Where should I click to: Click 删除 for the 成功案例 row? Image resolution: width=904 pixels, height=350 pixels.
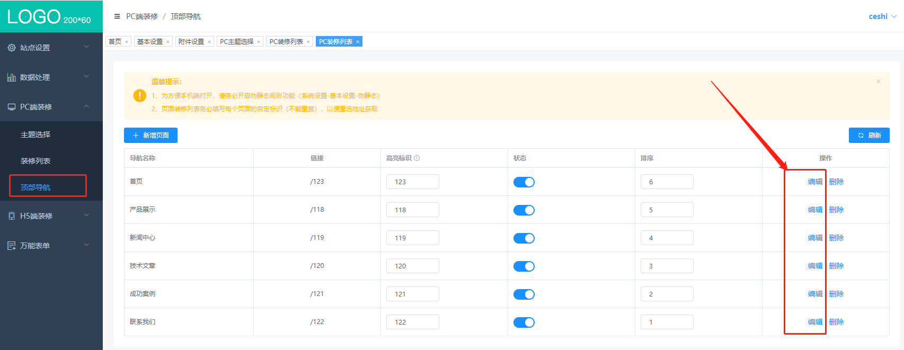[836, 294]
